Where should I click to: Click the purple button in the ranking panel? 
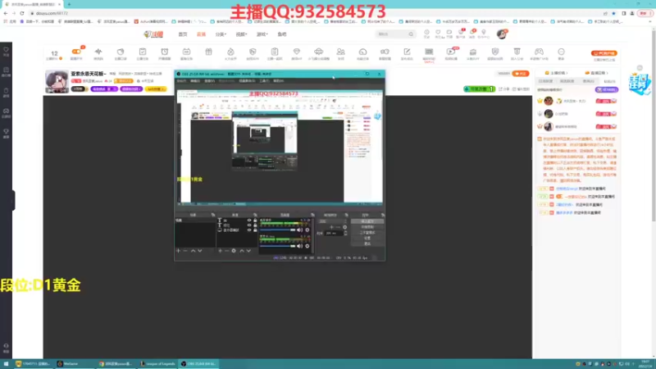pos(606,89)
